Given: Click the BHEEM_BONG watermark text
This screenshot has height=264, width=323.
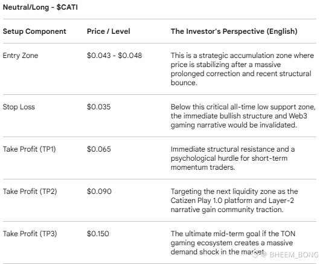Looking at the screenshot, I should 294,255.
